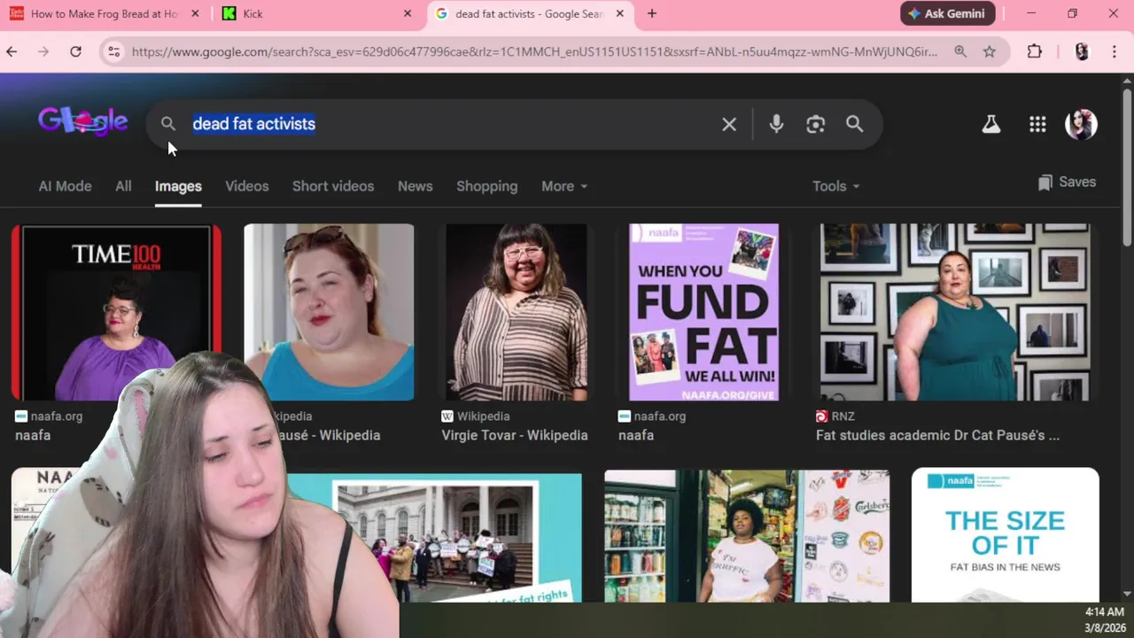This screenshot has width=1134, height=638.
Task: Open site information icon in address bar
Action: [x=113, y=51]
